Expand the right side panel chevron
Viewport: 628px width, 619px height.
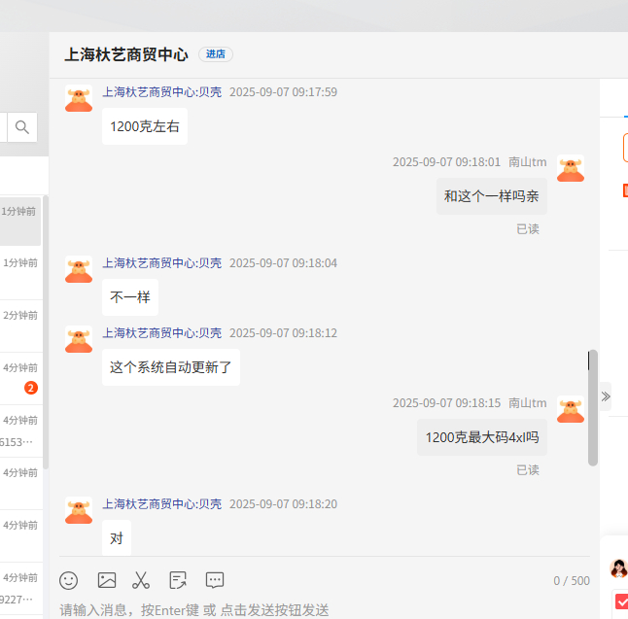click(606, 395)
